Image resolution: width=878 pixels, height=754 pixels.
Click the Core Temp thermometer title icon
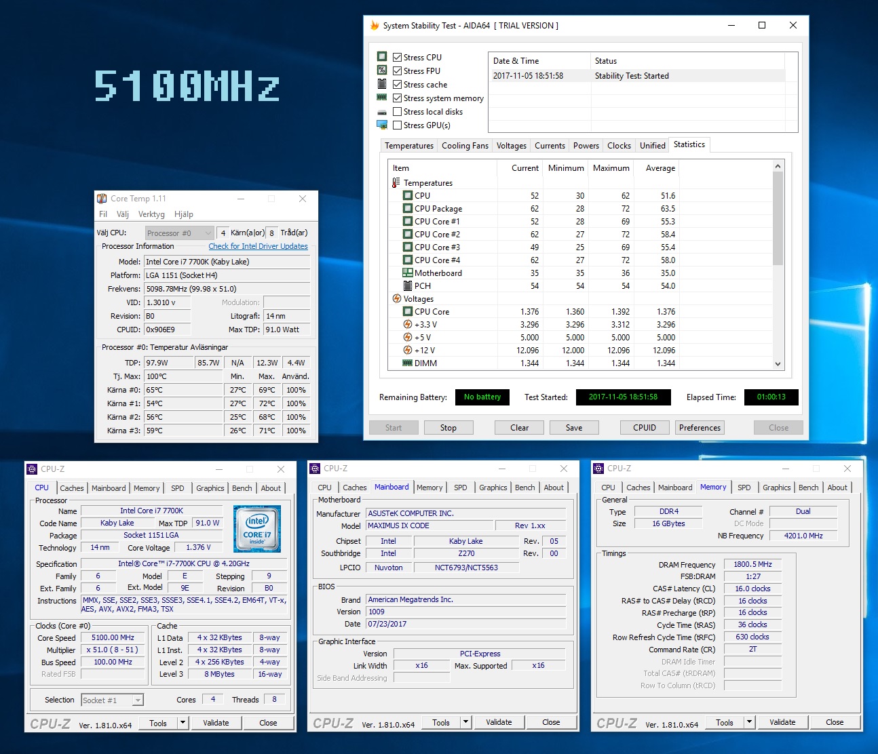(x=102, y=199)
